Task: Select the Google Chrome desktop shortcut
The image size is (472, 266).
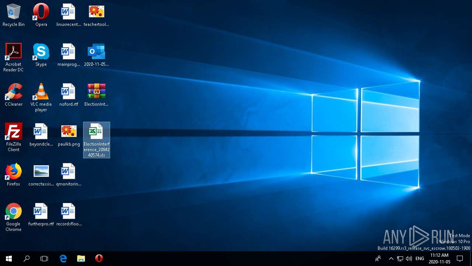Action: click(14, 217)
